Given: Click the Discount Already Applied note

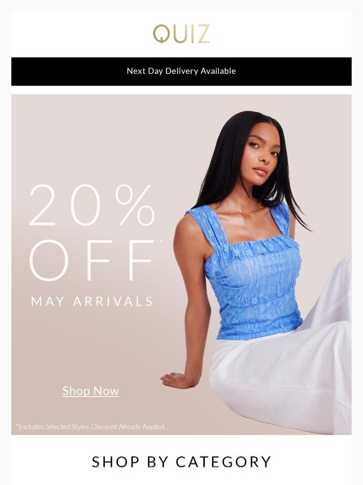Looking at the screenshot, I should coord(129,427).
